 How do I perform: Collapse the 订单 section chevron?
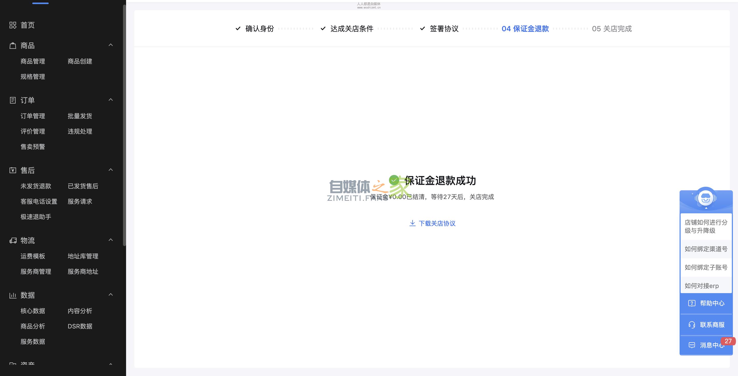[x=111, y=100]
